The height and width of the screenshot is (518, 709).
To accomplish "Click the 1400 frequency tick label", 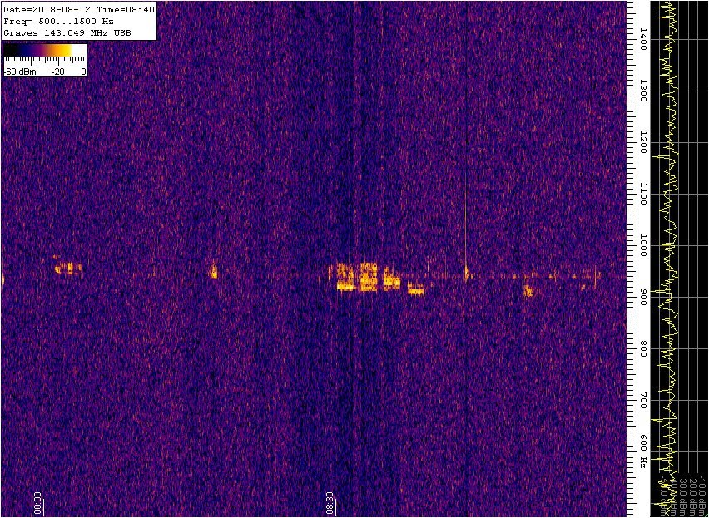I will pyautogui.click(x=642, y=37).
